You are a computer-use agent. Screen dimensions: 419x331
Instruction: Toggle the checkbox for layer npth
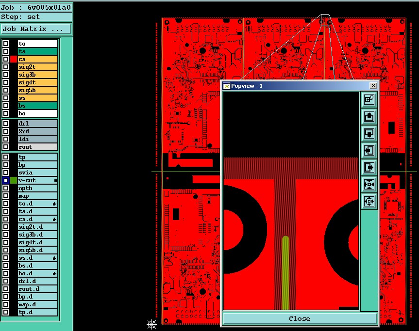[x=6, y=188]
